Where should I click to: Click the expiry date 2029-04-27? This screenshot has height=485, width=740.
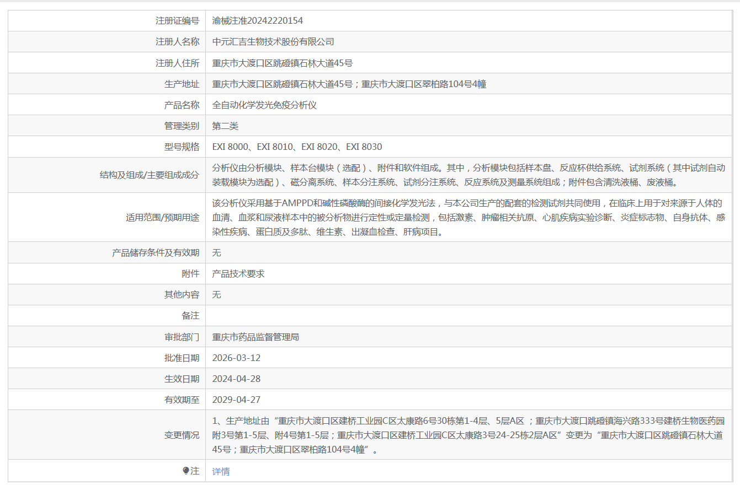[x=236, y=400]
